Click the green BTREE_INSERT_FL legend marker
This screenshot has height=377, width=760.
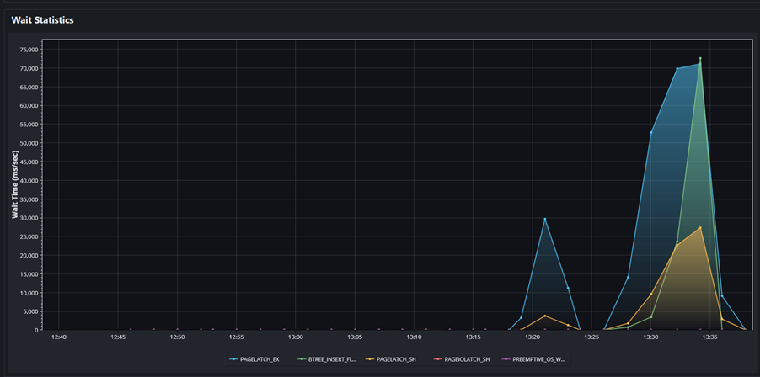point(302,359)
